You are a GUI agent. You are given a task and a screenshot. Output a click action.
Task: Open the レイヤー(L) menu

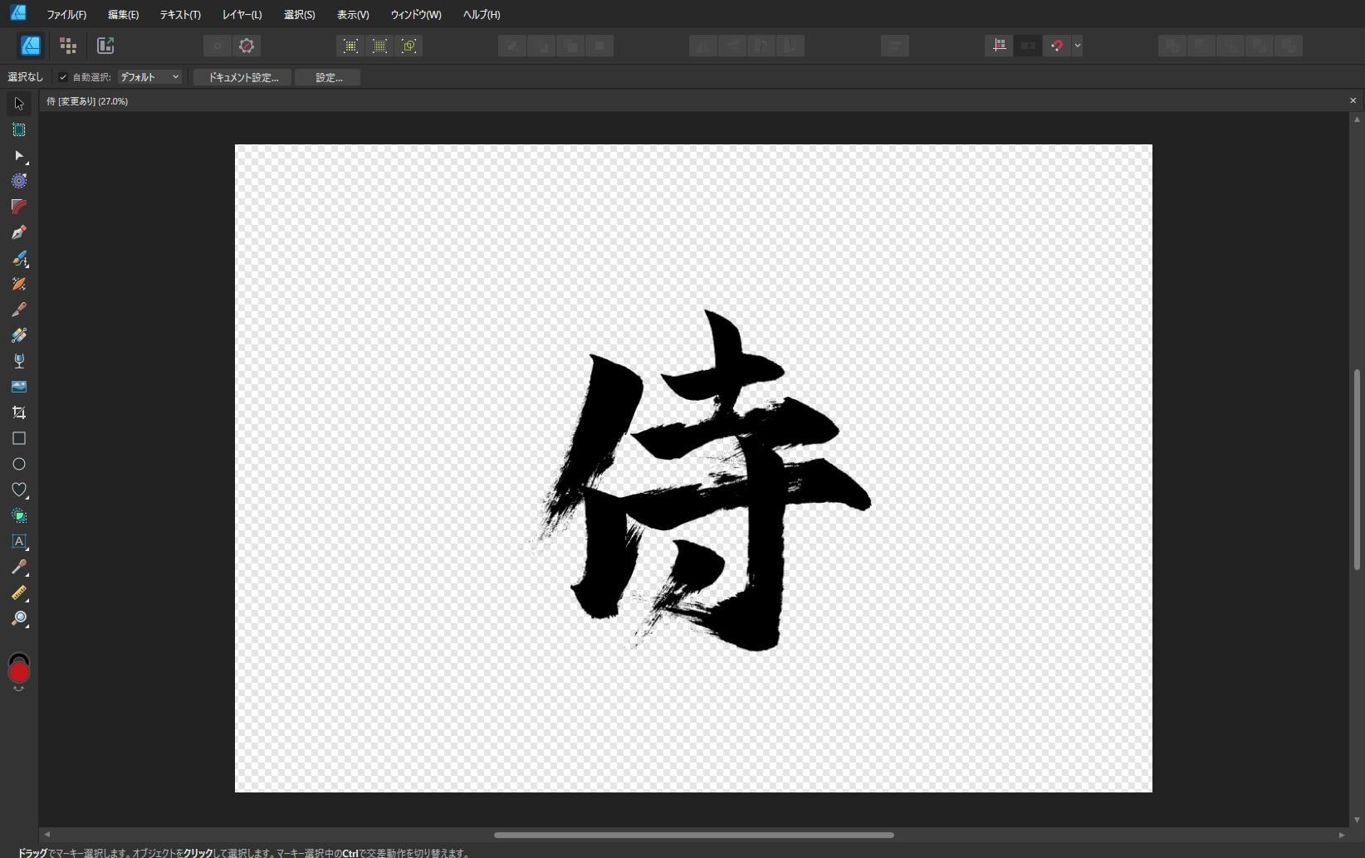tap(241, 14)
